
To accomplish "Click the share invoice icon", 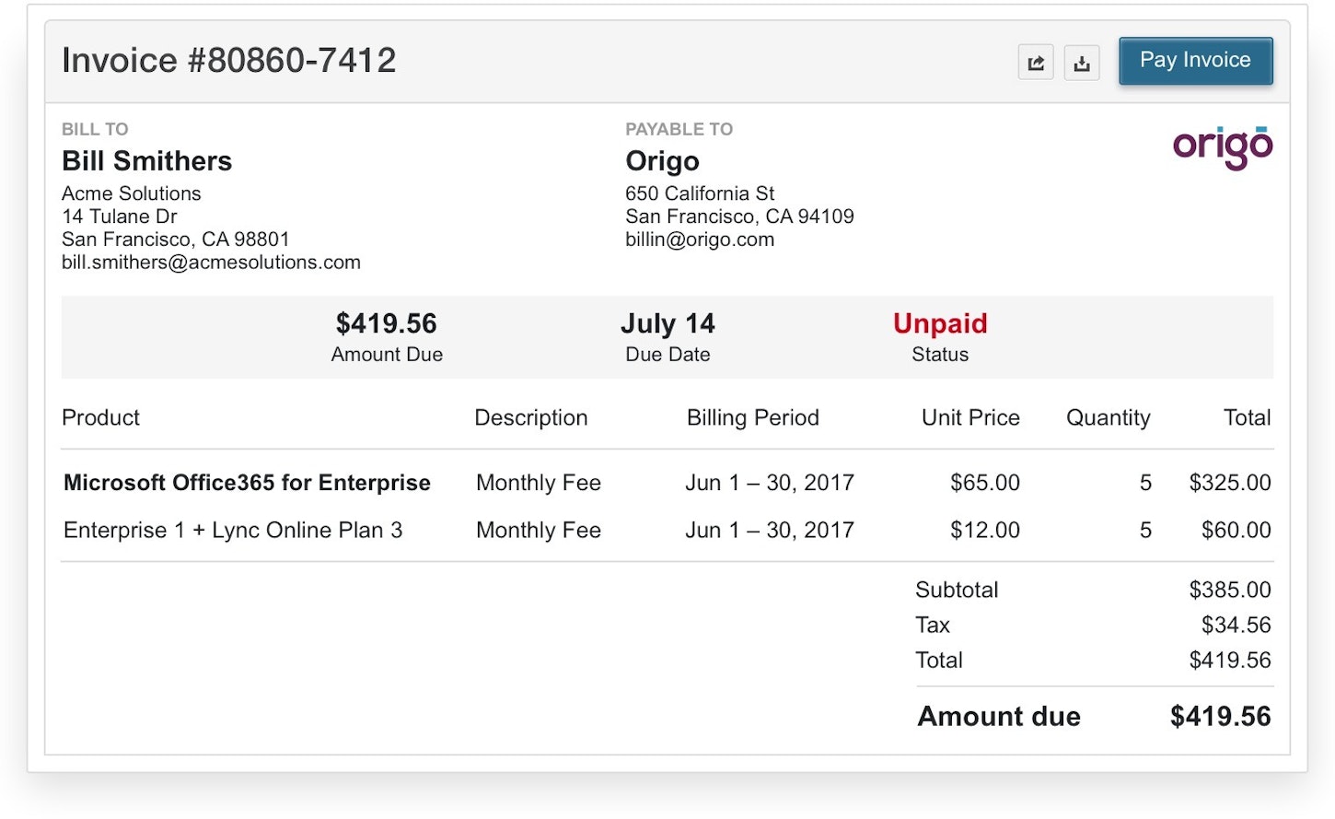I will pos(1036,63).
